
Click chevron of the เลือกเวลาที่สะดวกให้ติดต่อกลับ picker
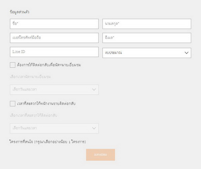[94, 128]
